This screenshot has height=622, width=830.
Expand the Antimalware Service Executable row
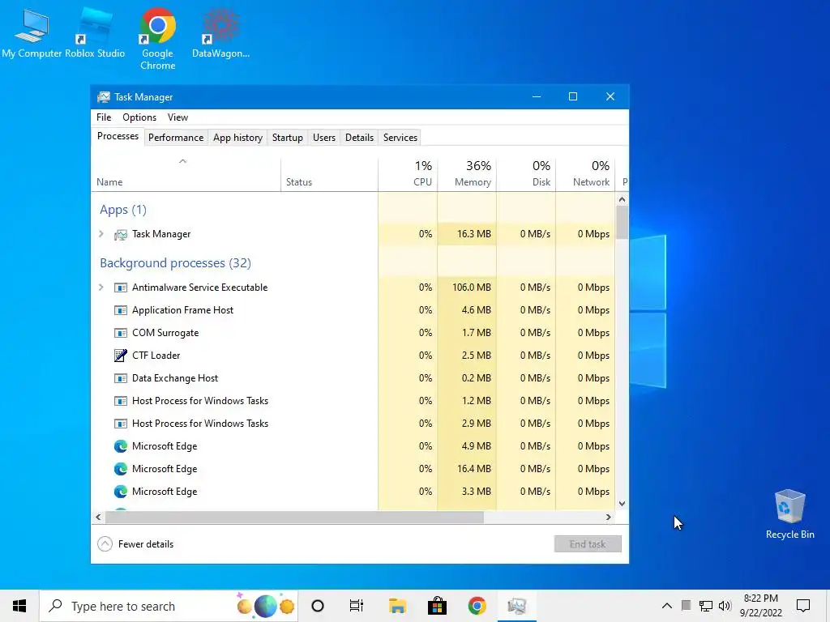(101, 288)
